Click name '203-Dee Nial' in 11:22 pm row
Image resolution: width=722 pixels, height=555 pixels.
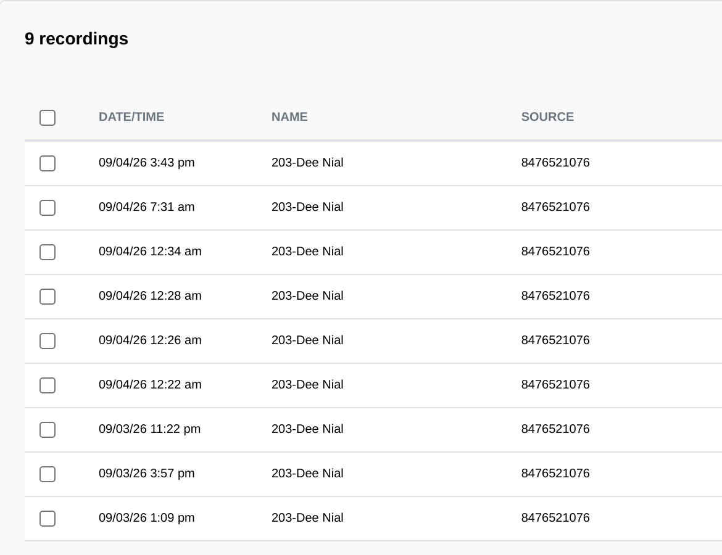[307, 429]
